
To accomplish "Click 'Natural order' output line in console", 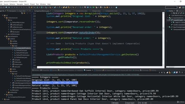I will coord(54,86).
